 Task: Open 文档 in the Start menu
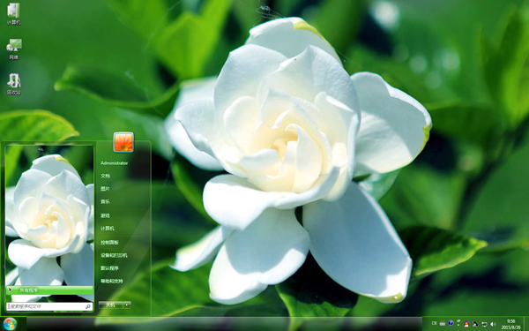click(x=105, y=176)
